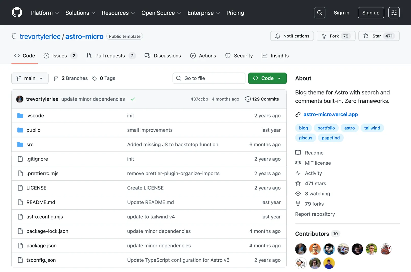Screen dimensions: 411x272
Task: Expand the Platform menu
Action: (x=45, y=13)
